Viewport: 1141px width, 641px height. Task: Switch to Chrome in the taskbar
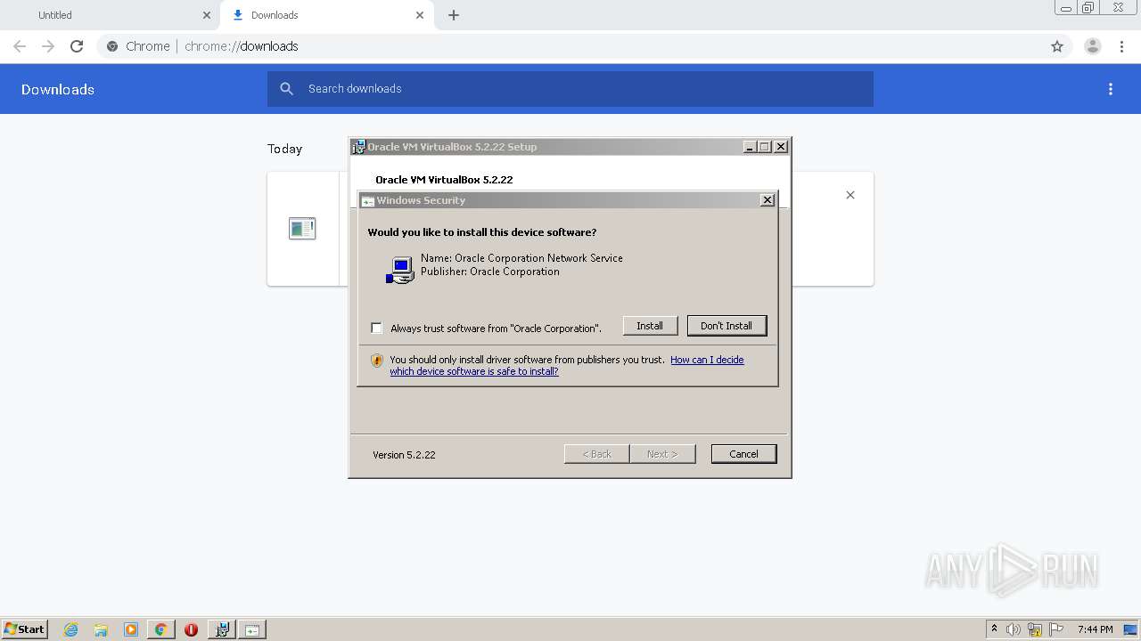[160, 629]
